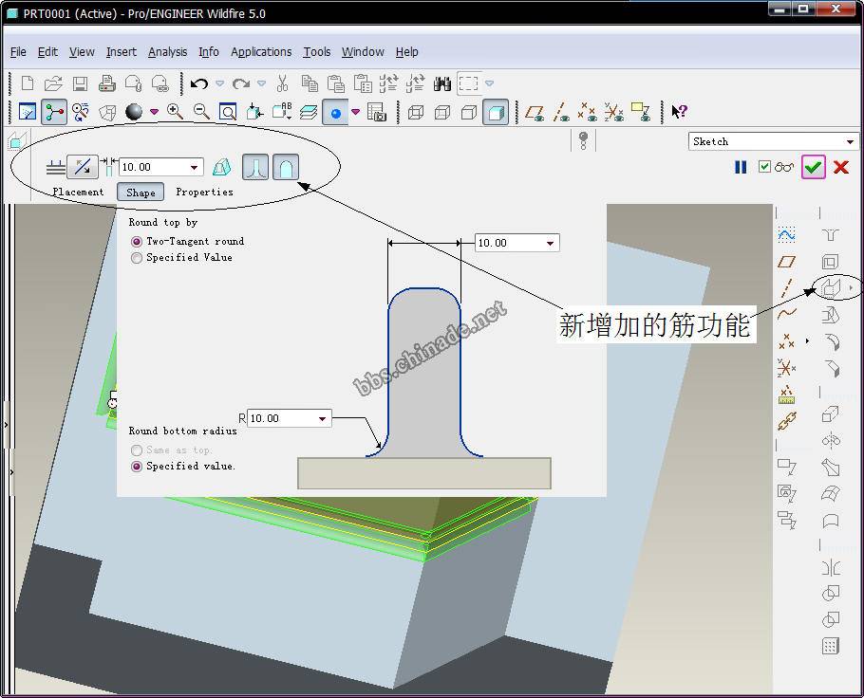Expand the Datum Point tool flyout arrow
Image resolution: width=864 pixels, height=698 pixels.
[x=807, y=340]
